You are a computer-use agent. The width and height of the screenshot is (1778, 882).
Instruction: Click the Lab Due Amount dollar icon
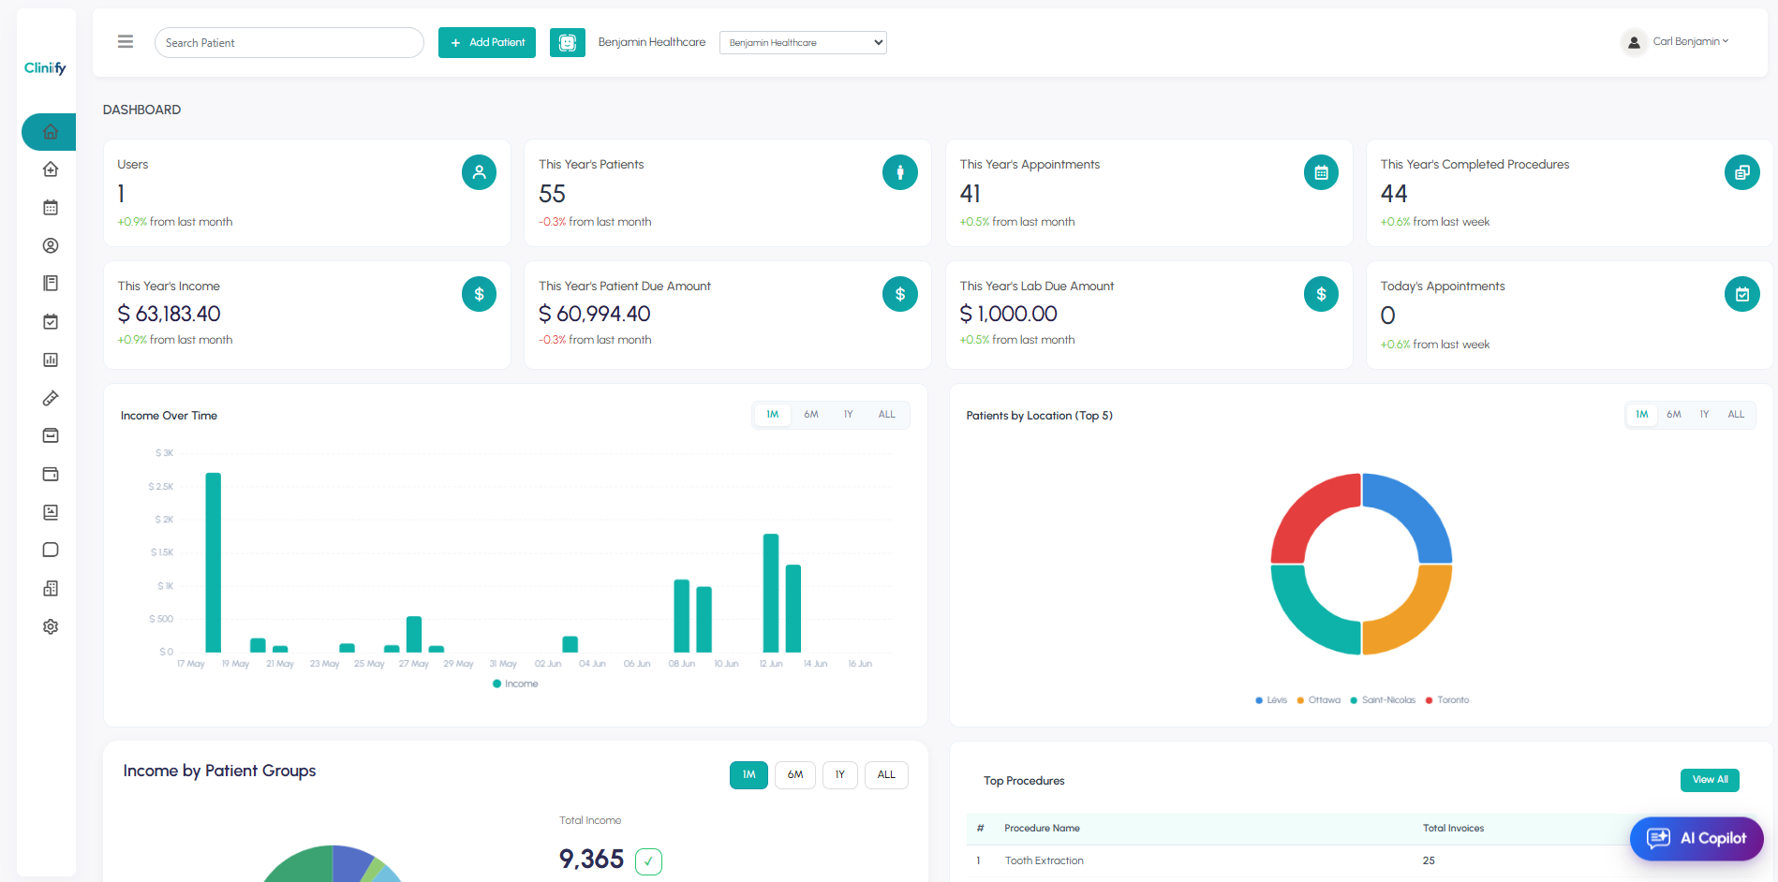(x=1321, y=294)
